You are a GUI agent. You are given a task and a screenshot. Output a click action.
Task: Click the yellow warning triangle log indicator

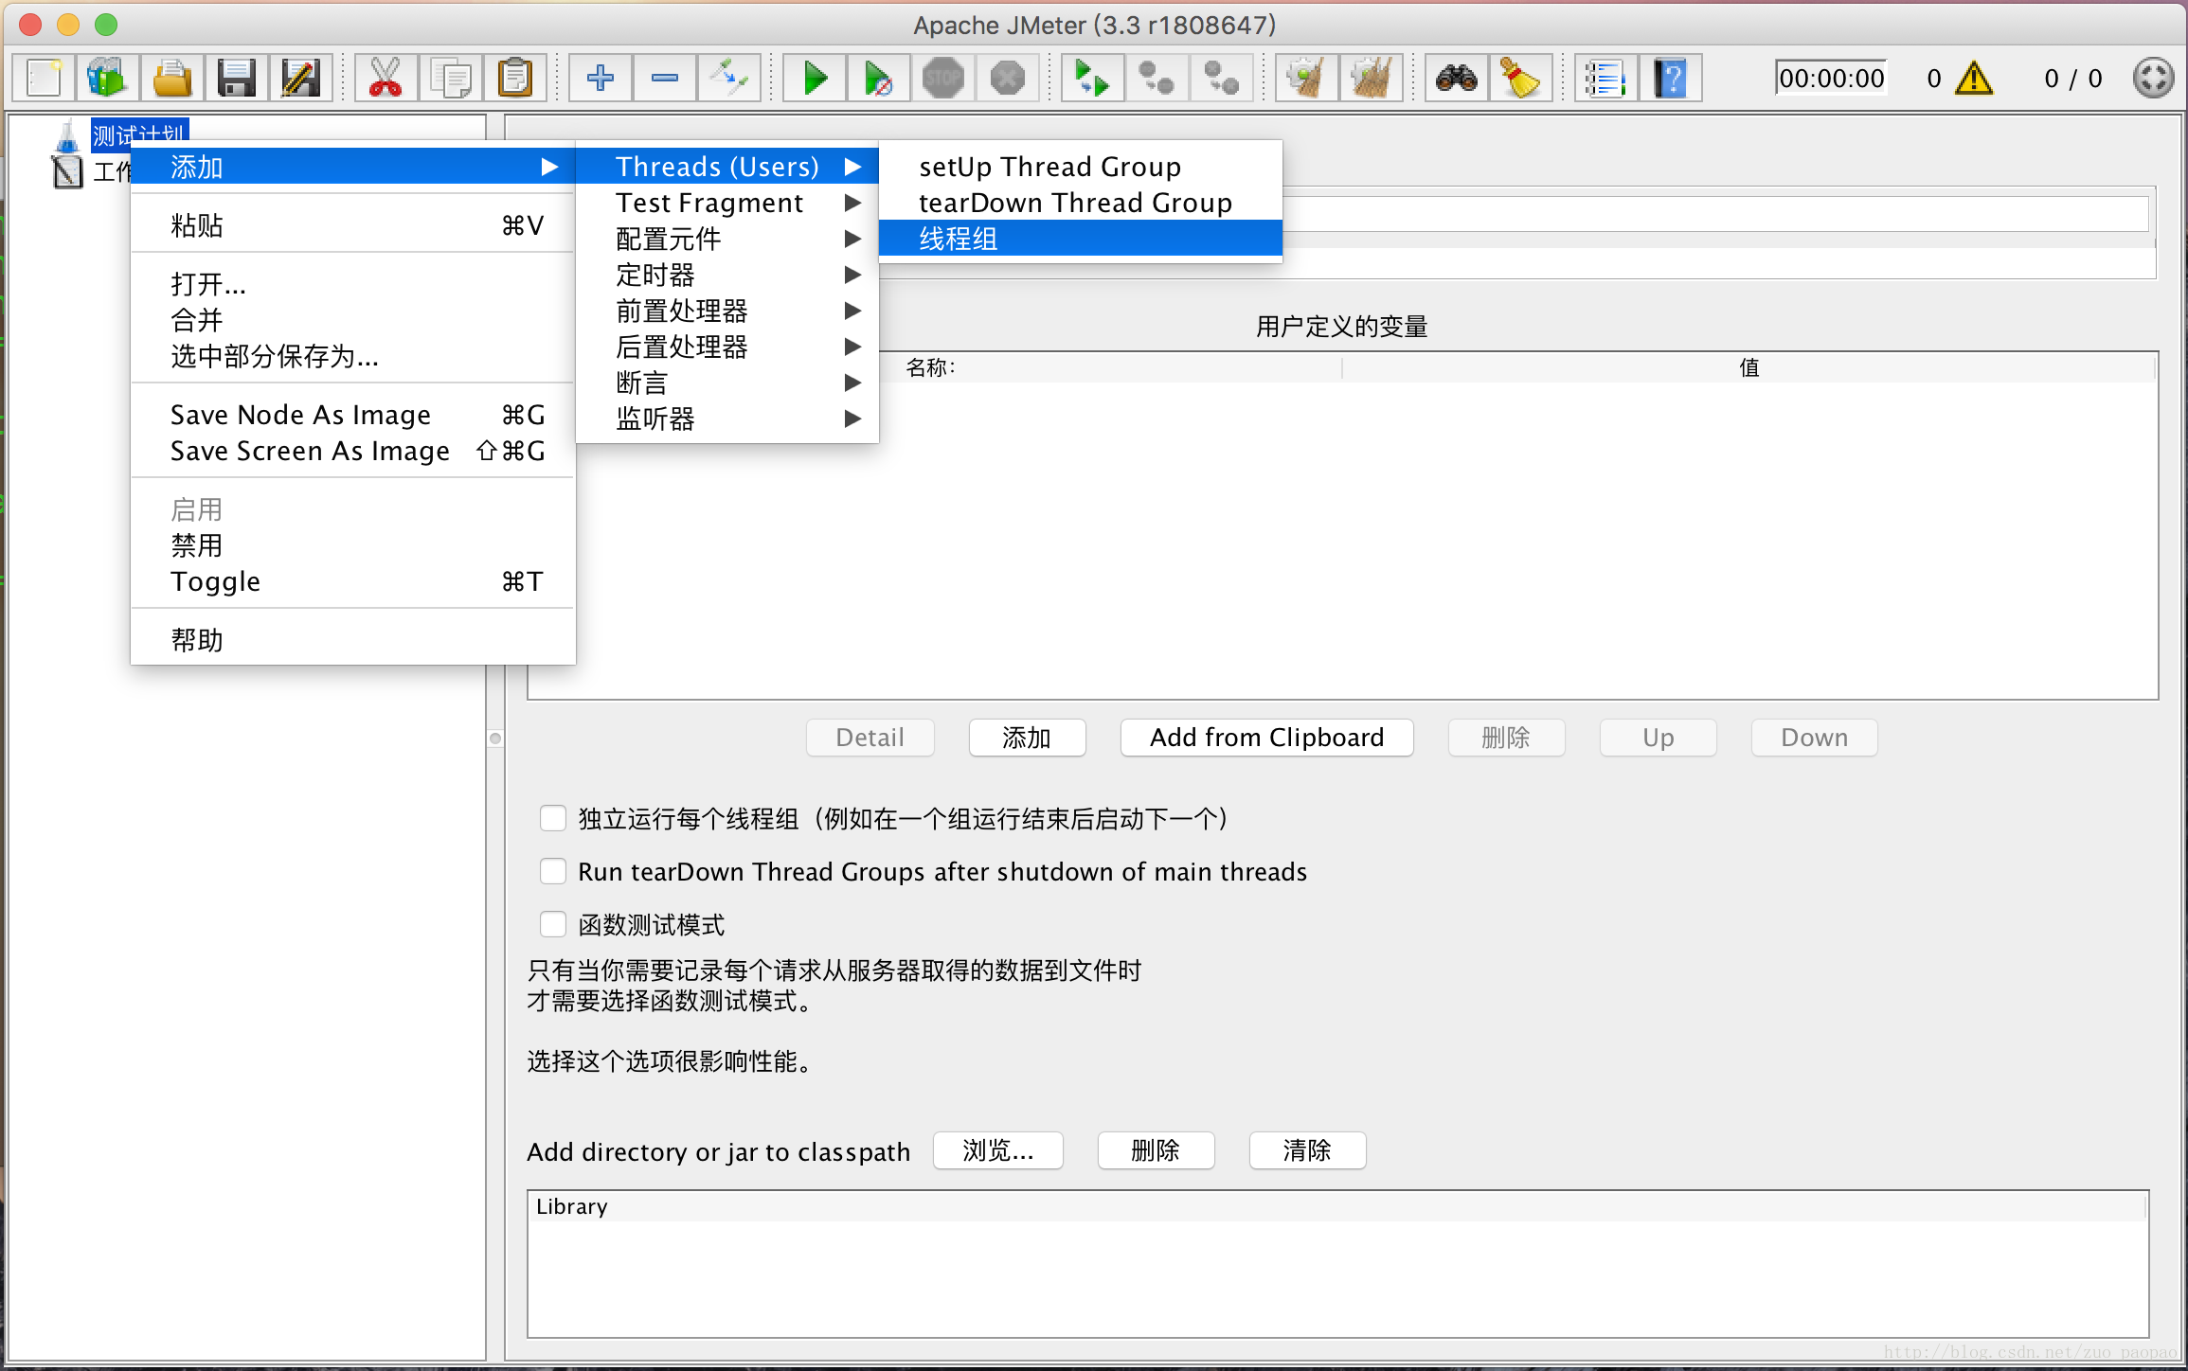pos(1974,78)
